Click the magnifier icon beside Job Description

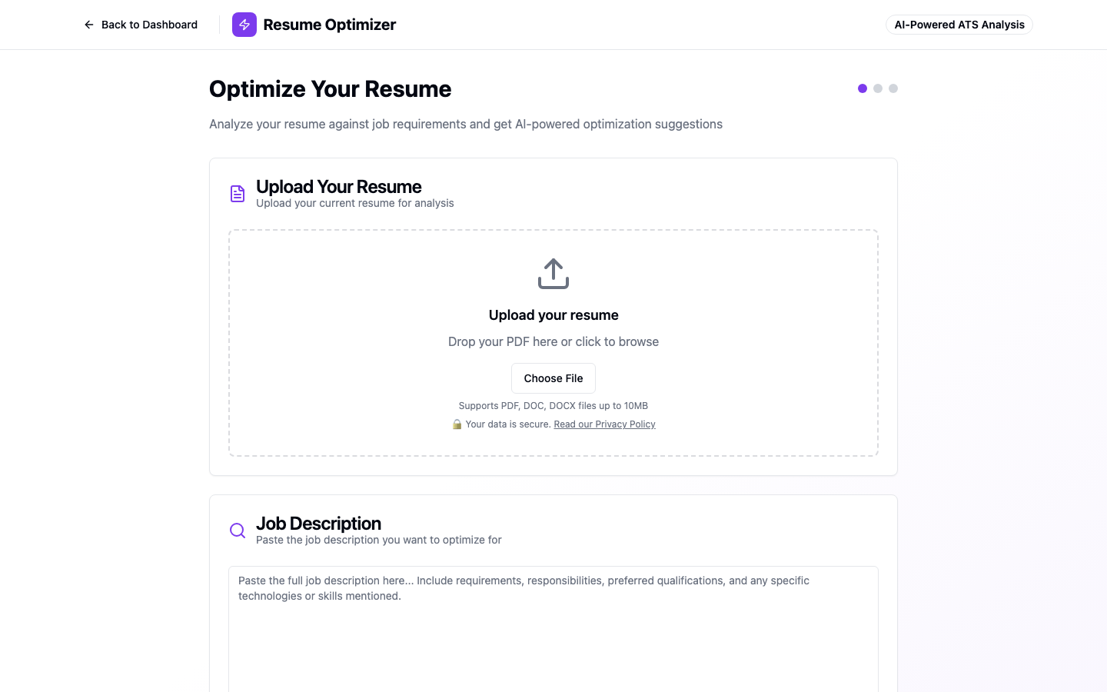coord(238,531)
